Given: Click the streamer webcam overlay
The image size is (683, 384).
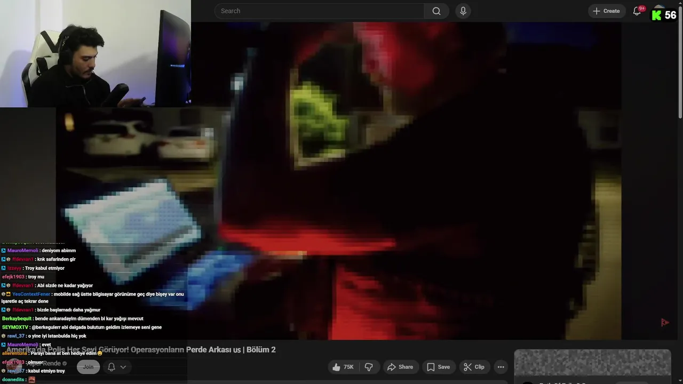Looking at the screenshot, I should point(96,53).
